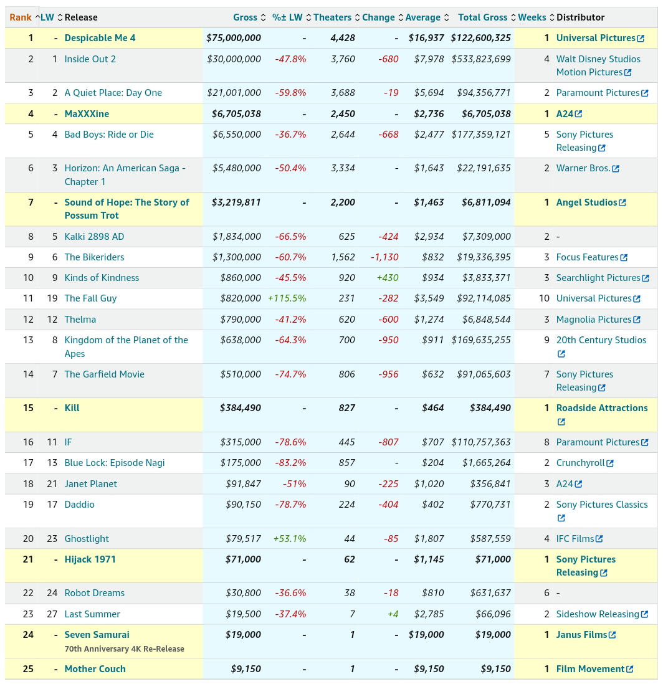Open external link icon beside Janus Films
This screenshot has width=663, height=684.
coord(613,635)
